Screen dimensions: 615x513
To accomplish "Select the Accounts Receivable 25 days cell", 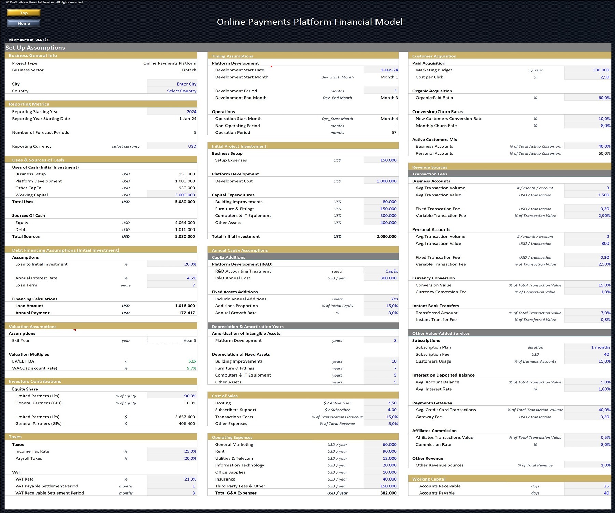I will 588,486.
